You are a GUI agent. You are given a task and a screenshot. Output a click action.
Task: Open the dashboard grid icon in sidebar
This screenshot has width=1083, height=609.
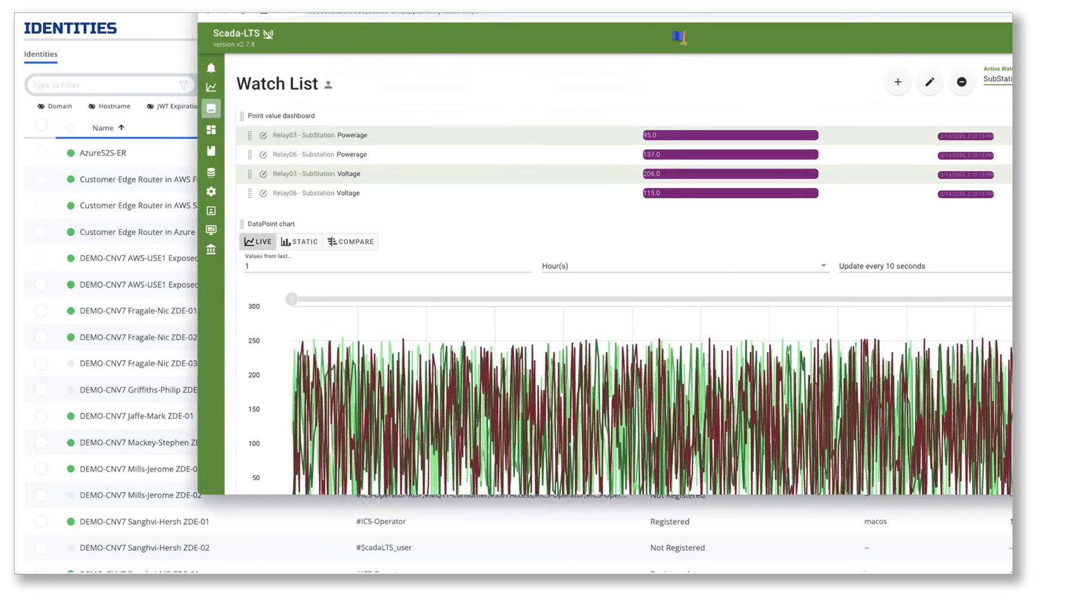click(211, 130)
